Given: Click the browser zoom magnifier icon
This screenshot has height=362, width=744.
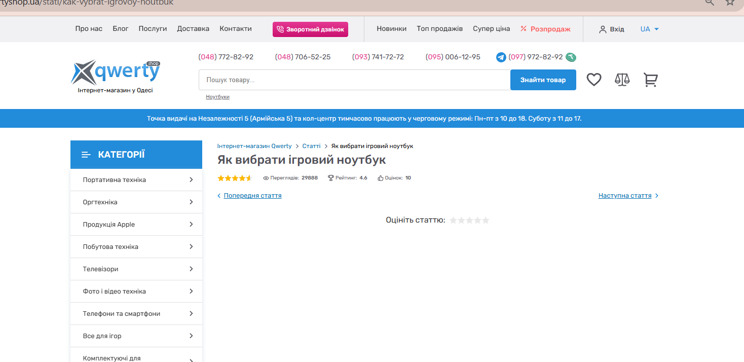Looking at the screenshot, I should tap(710, 2).
